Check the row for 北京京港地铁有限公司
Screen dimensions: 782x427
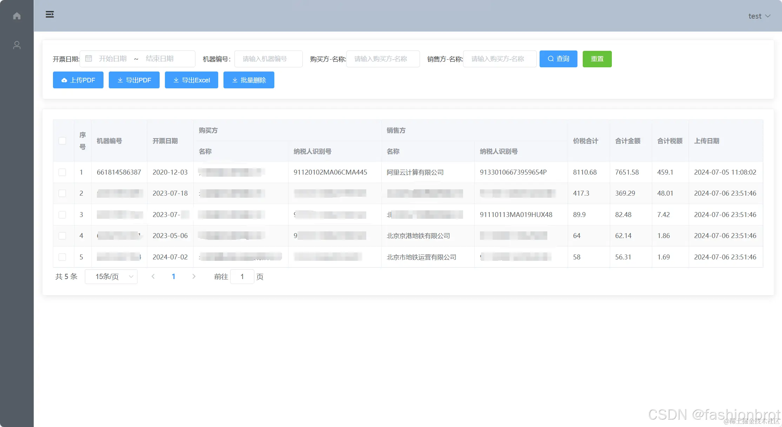coord(63,236)
